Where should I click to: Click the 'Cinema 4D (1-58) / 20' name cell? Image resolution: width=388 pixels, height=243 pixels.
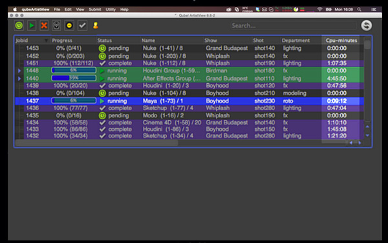click(x=172, y=122)
